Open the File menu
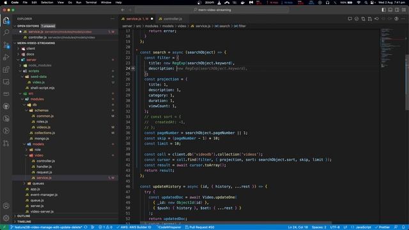Image resolution: width=409 pixels, height=230 pixels. [25, 3]
